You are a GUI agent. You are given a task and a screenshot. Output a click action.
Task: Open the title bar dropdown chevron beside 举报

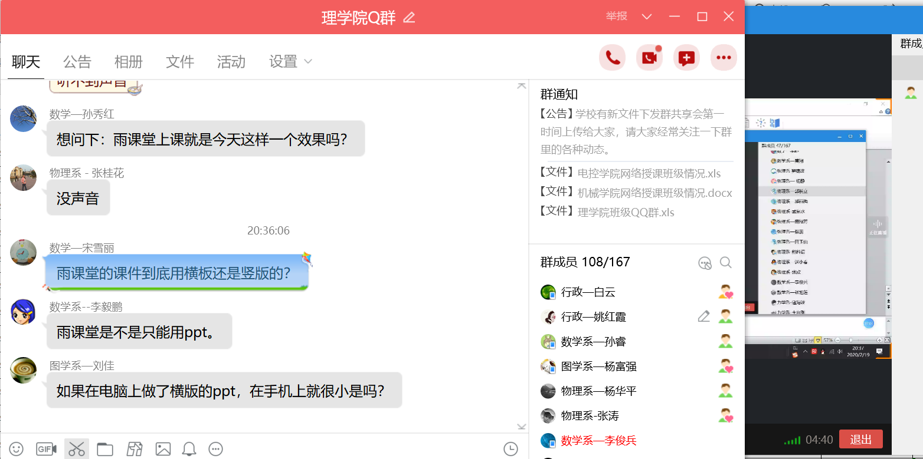click(647, 16)
